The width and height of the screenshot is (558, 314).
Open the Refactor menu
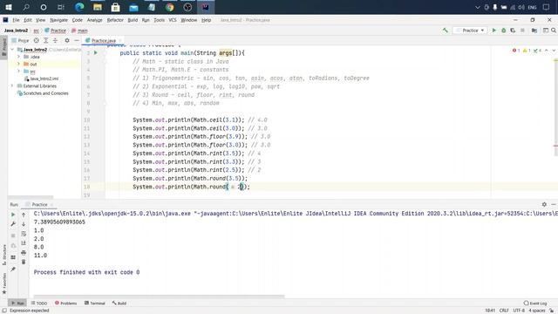click(115, 20)
